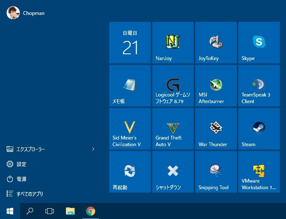Open Logicool Gaming Software 8.79 tile
286x219 pixels.
tap(173, 86)
